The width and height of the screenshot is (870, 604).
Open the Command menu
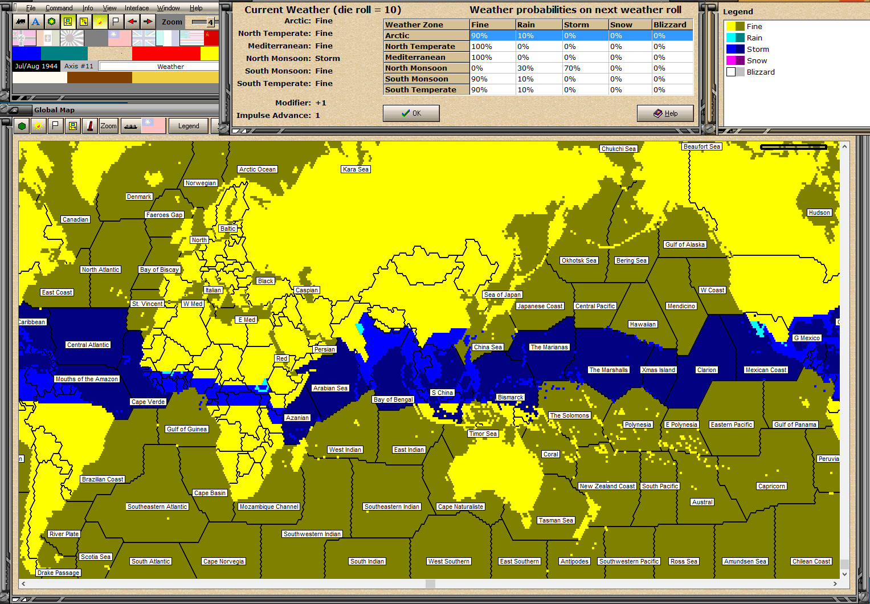click(x=59, y=8)
